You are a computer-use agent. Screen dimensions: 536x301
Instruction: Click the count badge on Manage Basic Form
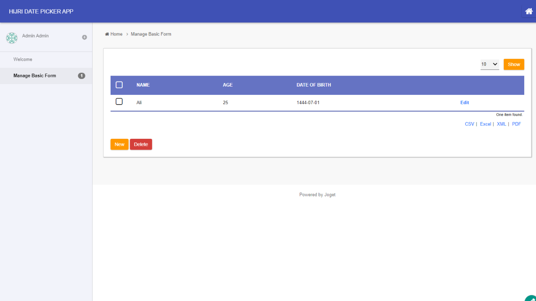[x=82, y=76]
